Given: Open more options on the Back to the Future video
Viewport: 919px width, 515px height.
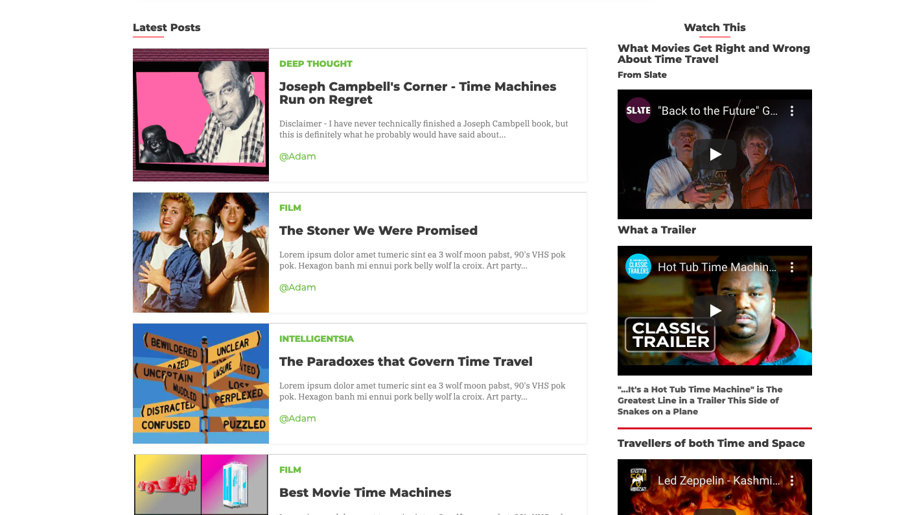Looking at the screenshot, I should tap(791, 111).
